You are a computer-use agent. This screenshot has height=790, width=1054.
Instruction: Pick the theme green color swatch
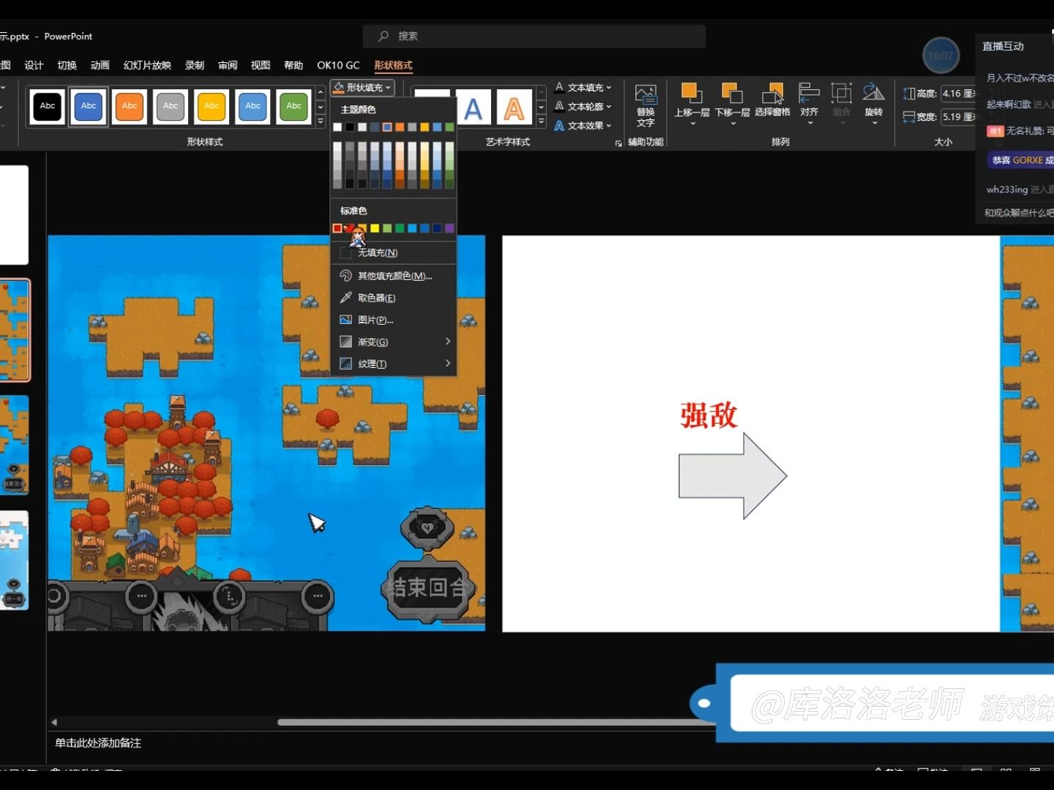tap(449, 127)
